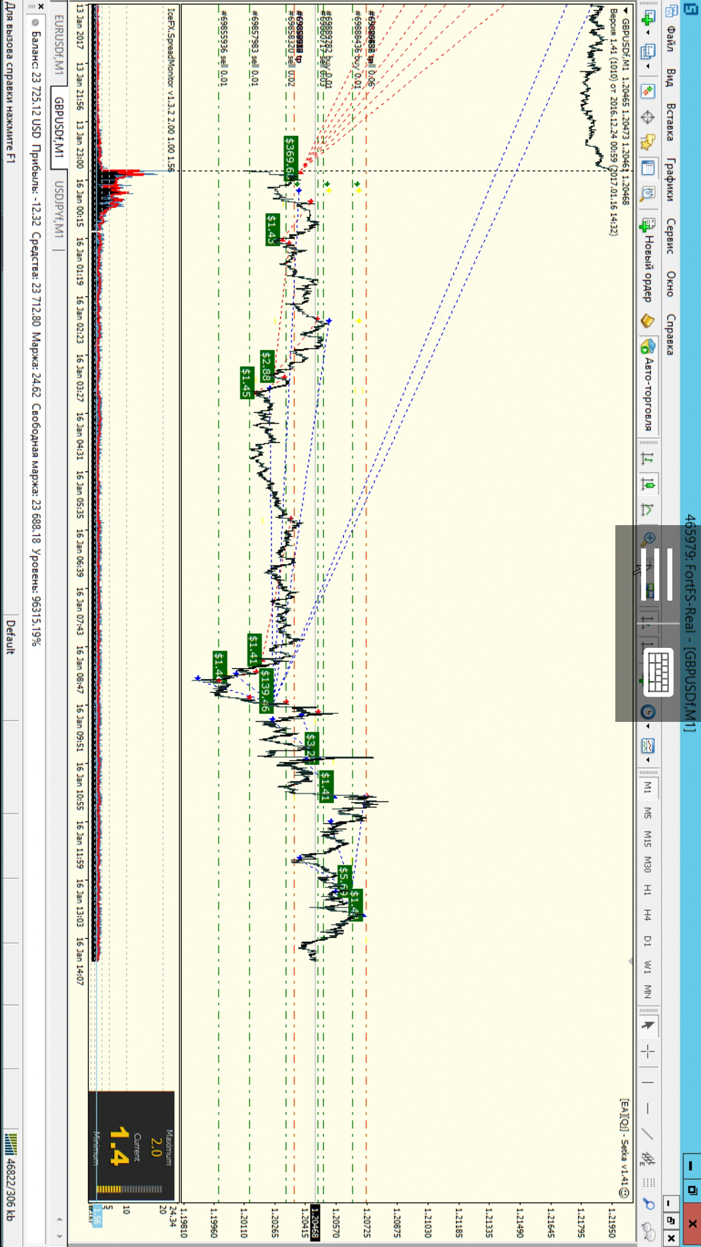
Task: Click the $369.6 profit label on chart
Action: [x=290, y=158]
